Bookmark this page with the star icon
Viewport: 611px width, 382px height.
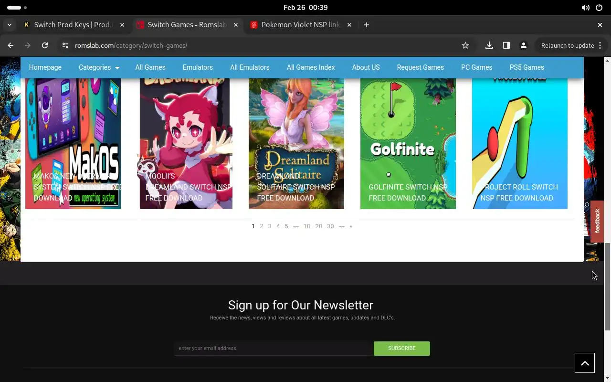tap(465, 45)
